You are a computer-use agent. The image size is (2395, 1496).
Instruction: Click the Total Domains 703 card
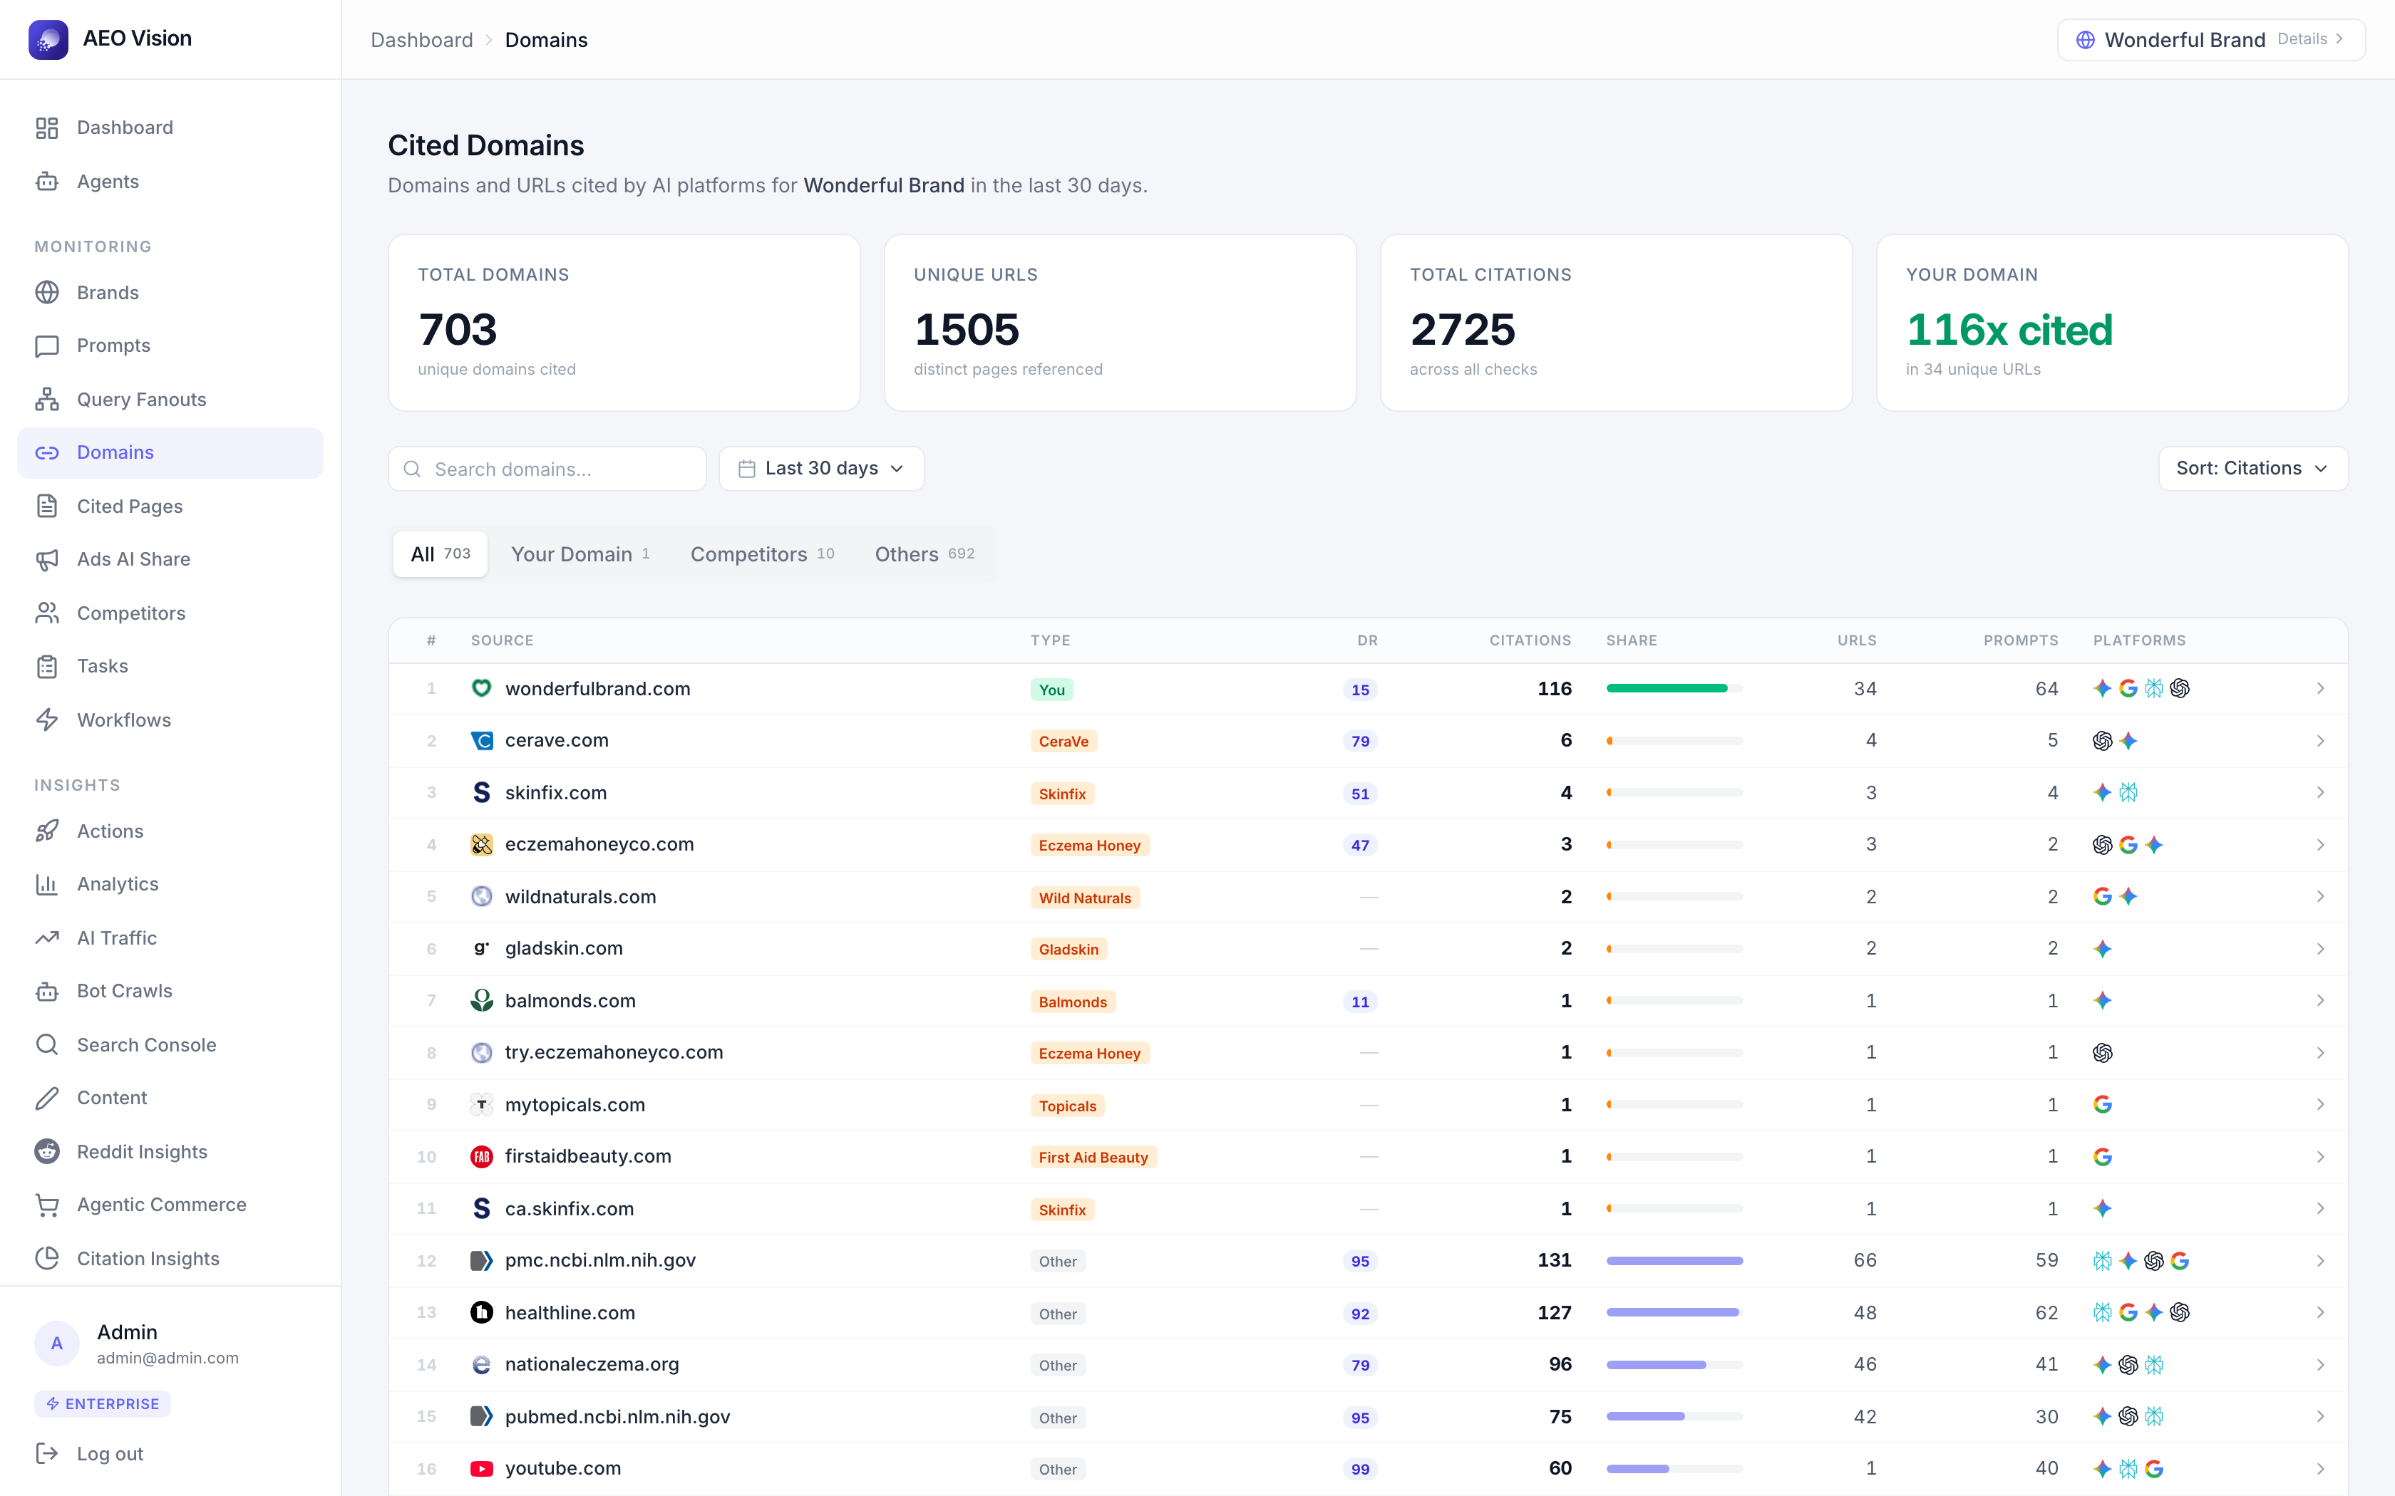click(624, 323)
